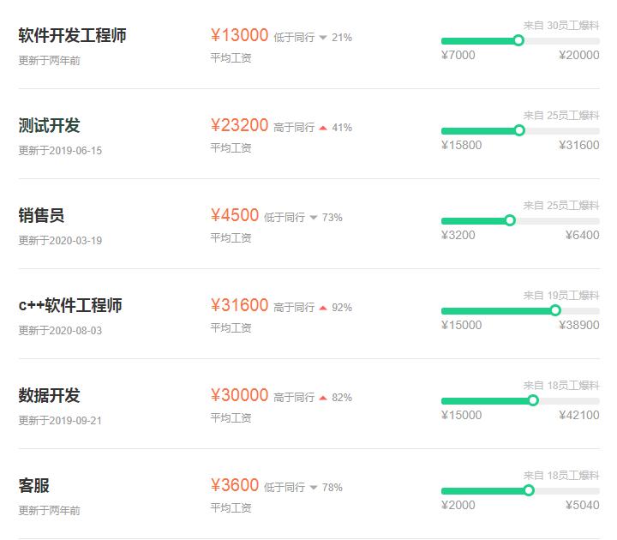Click the red up arrow beside 41%
This screenshot has height=540, width=617.
pyautogui.click(x=323, y=128)
